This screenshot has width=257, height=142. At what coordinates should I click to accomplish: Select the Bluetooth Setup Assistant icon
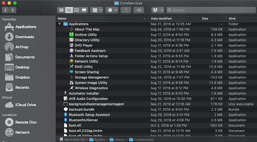point(65,115)
